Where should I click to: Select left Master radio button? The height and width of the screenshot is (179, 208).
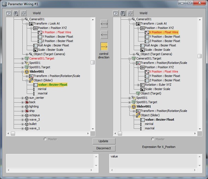tap(45, 139)
